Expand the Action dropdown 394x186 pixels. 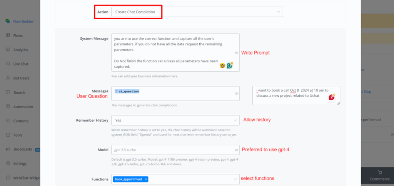coord(279,12)
